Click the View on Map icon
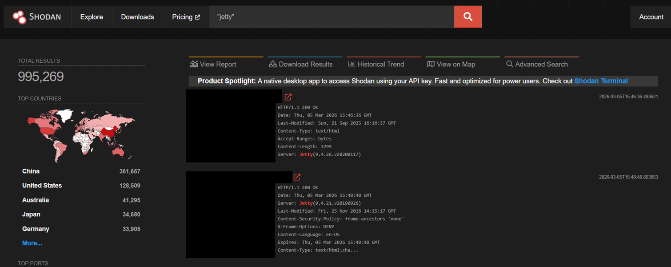Image resolution: width=671 pixels, height=267 pixels. [x=431, y=64]
